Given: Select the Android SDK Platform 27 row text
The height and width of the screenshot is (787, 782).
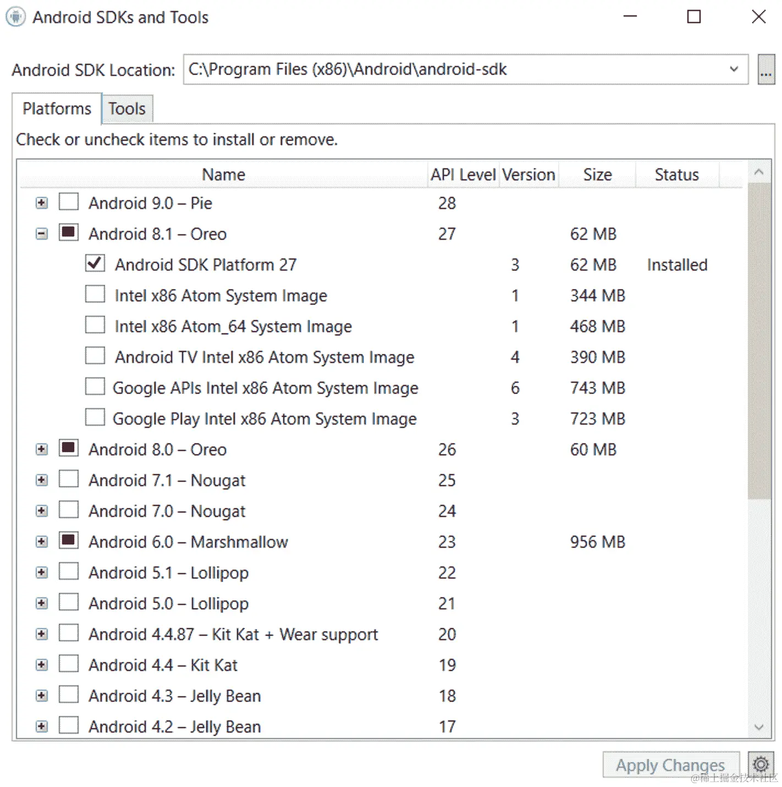Looking at the screenshot, I should [x=206, y=265].
